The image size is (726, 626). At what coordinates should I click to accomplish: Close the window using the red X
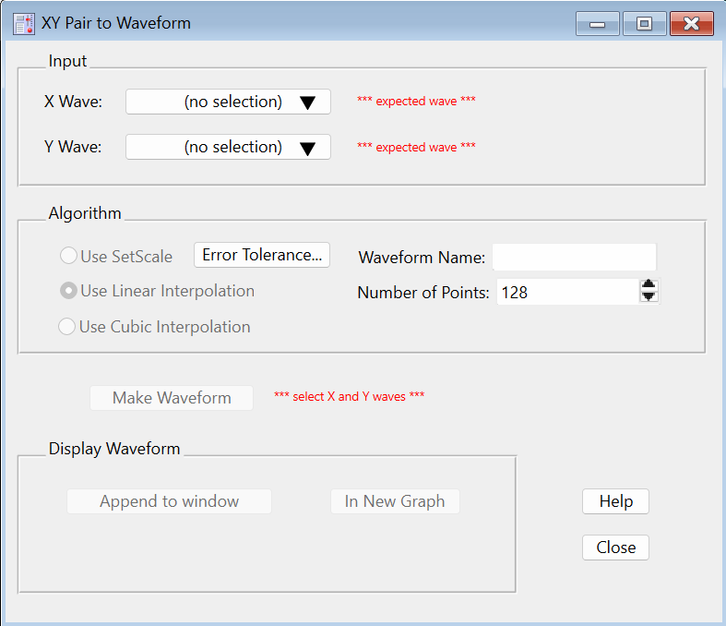pyautogui.click(x=692, y=24)
